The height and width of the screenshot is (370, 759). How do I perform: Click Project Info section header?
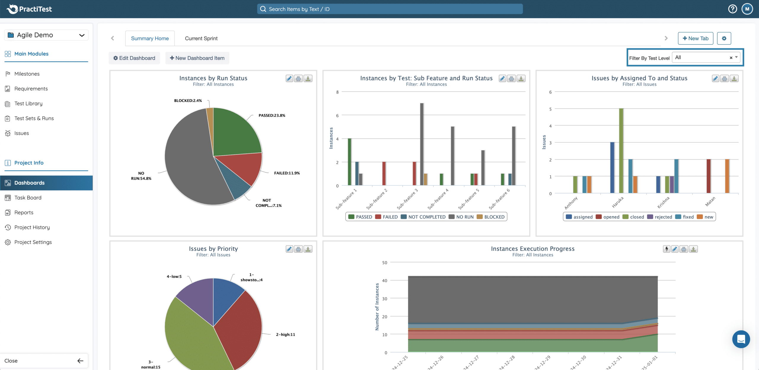click(x=29, y=163)
